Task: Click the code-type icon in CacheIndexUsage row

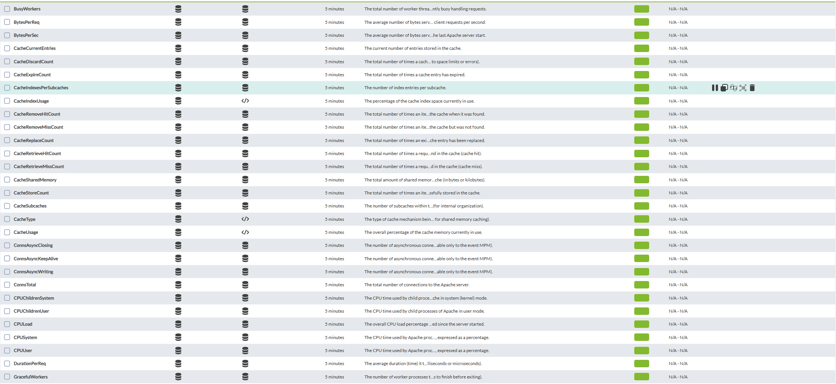Action: coord(245,101)
